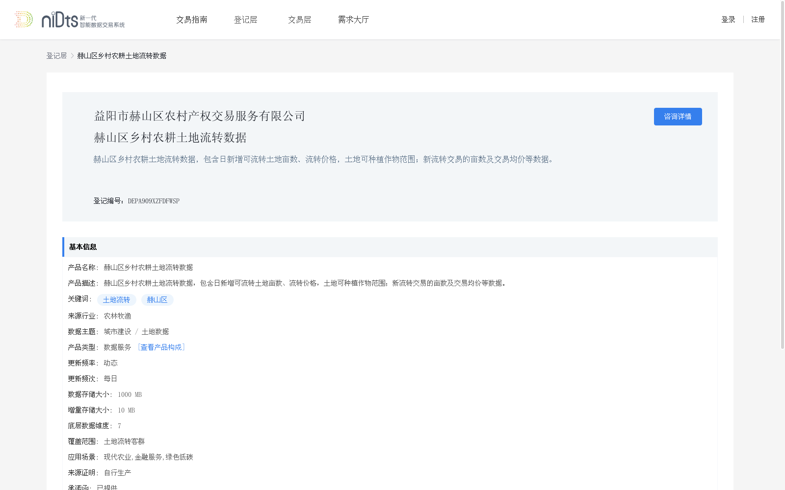Go back via 登记层 breadcrumb

[56, 56]
